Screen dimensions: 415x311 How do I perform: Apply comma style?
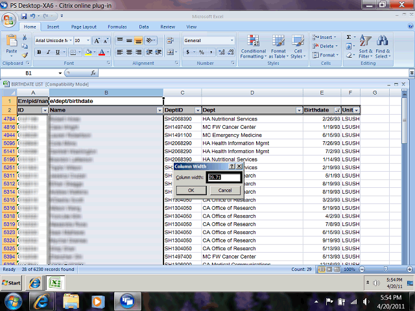click(211, 52)
